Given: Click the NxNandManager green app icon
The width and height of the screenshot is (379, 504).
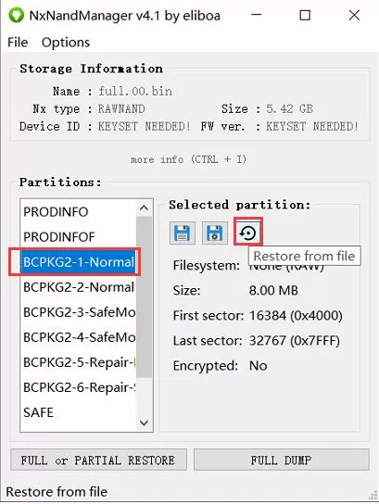Looking at the screenshot, I should 16,15.
